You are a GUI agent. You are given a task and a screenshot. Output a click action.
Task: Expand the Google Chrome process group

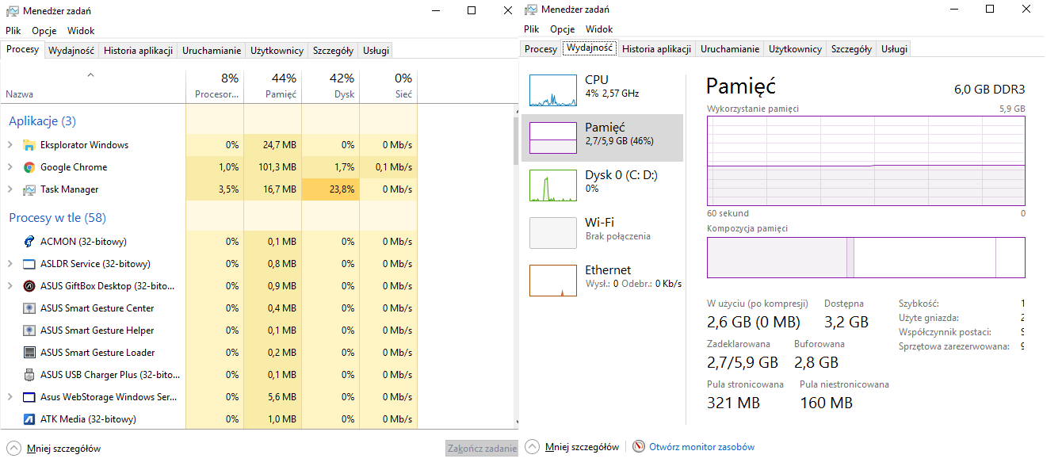coord(10,167)
